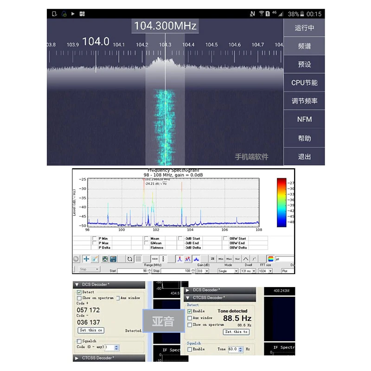Screen dimensions: 371x371
Task: Click the Min toolbar button
Action: 221,259
